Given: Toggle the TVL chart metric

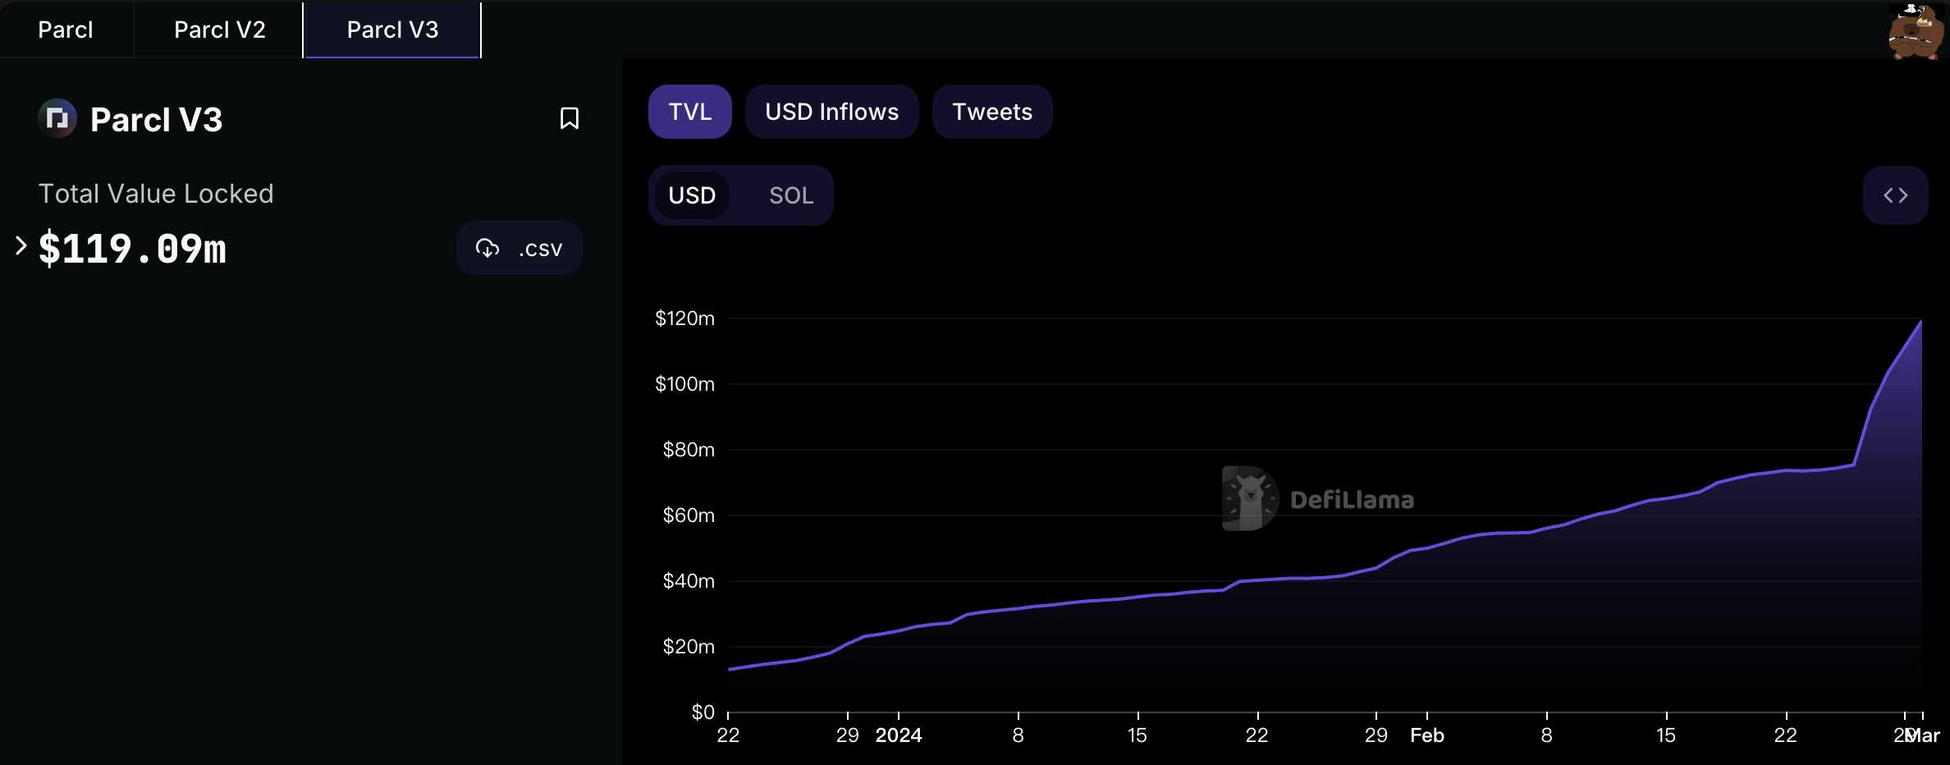Looking at the screenshot, I should pyautogui.click(x=689, y=112).
